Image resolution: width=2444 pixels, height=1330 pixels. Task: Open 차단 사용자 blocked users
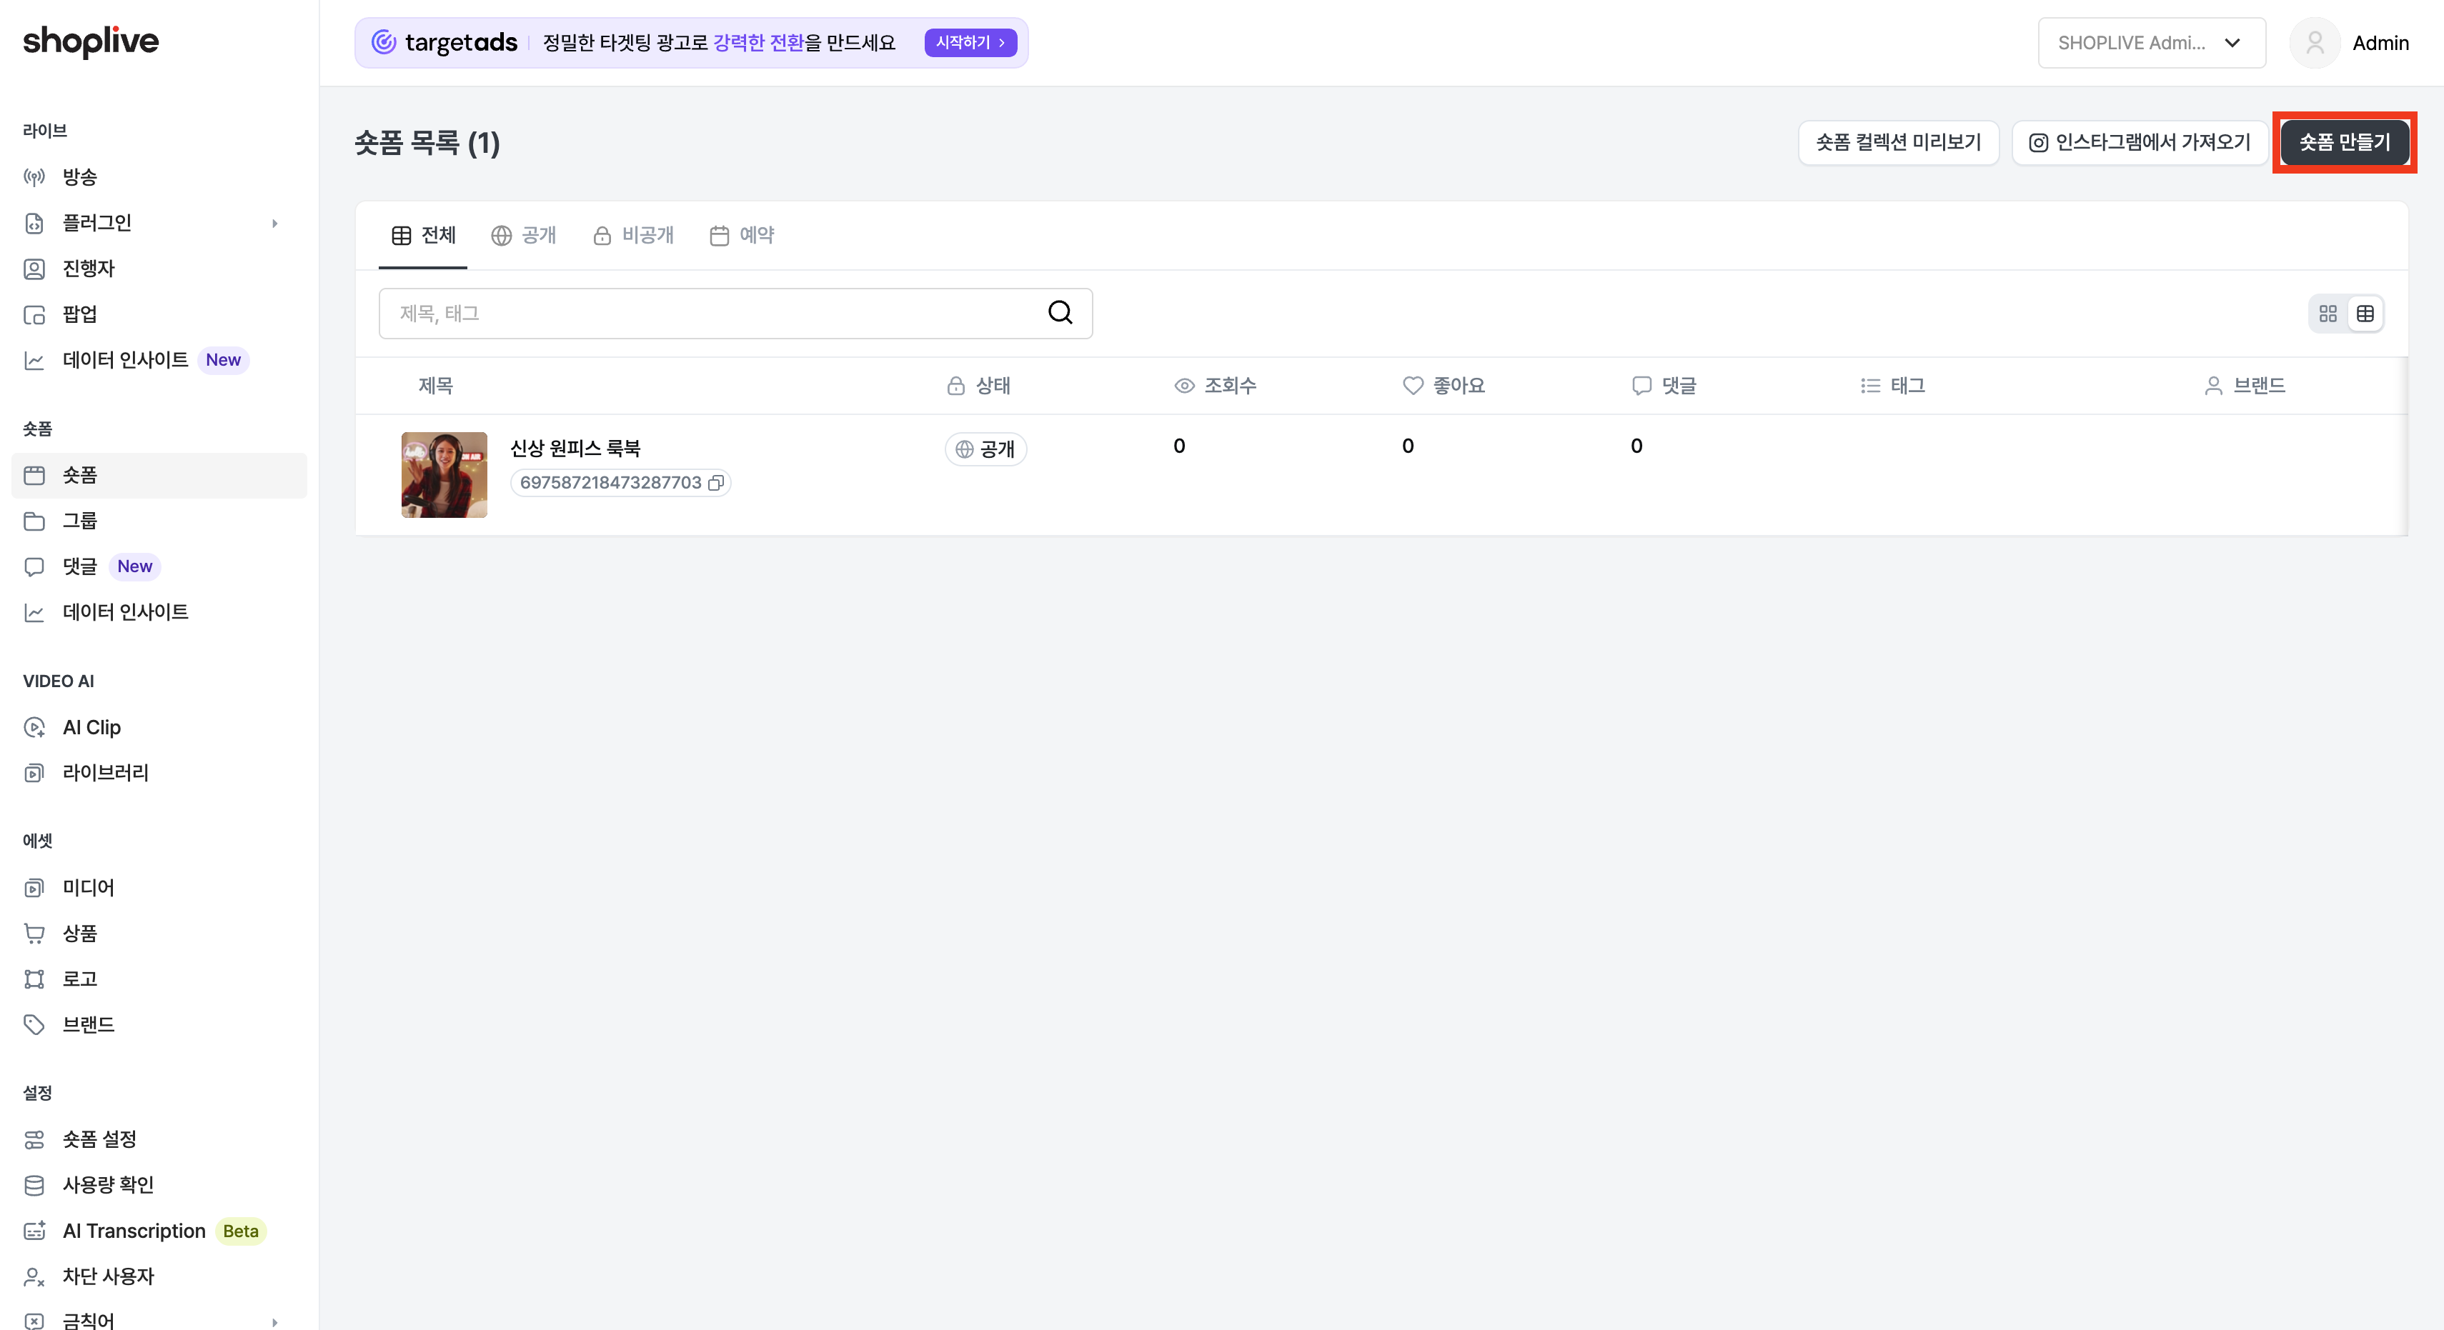point(159,1276)
